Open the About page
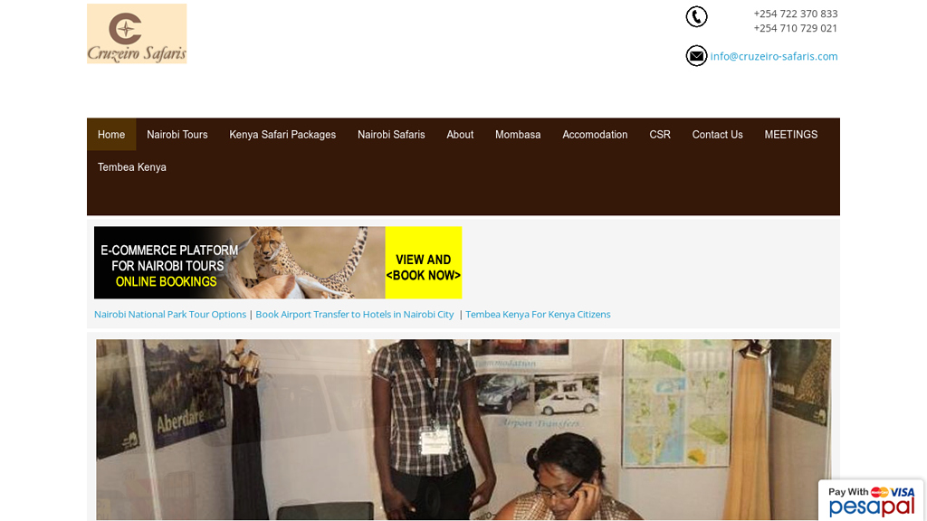Viewport: 927px width, 521px height. point(460,134)
